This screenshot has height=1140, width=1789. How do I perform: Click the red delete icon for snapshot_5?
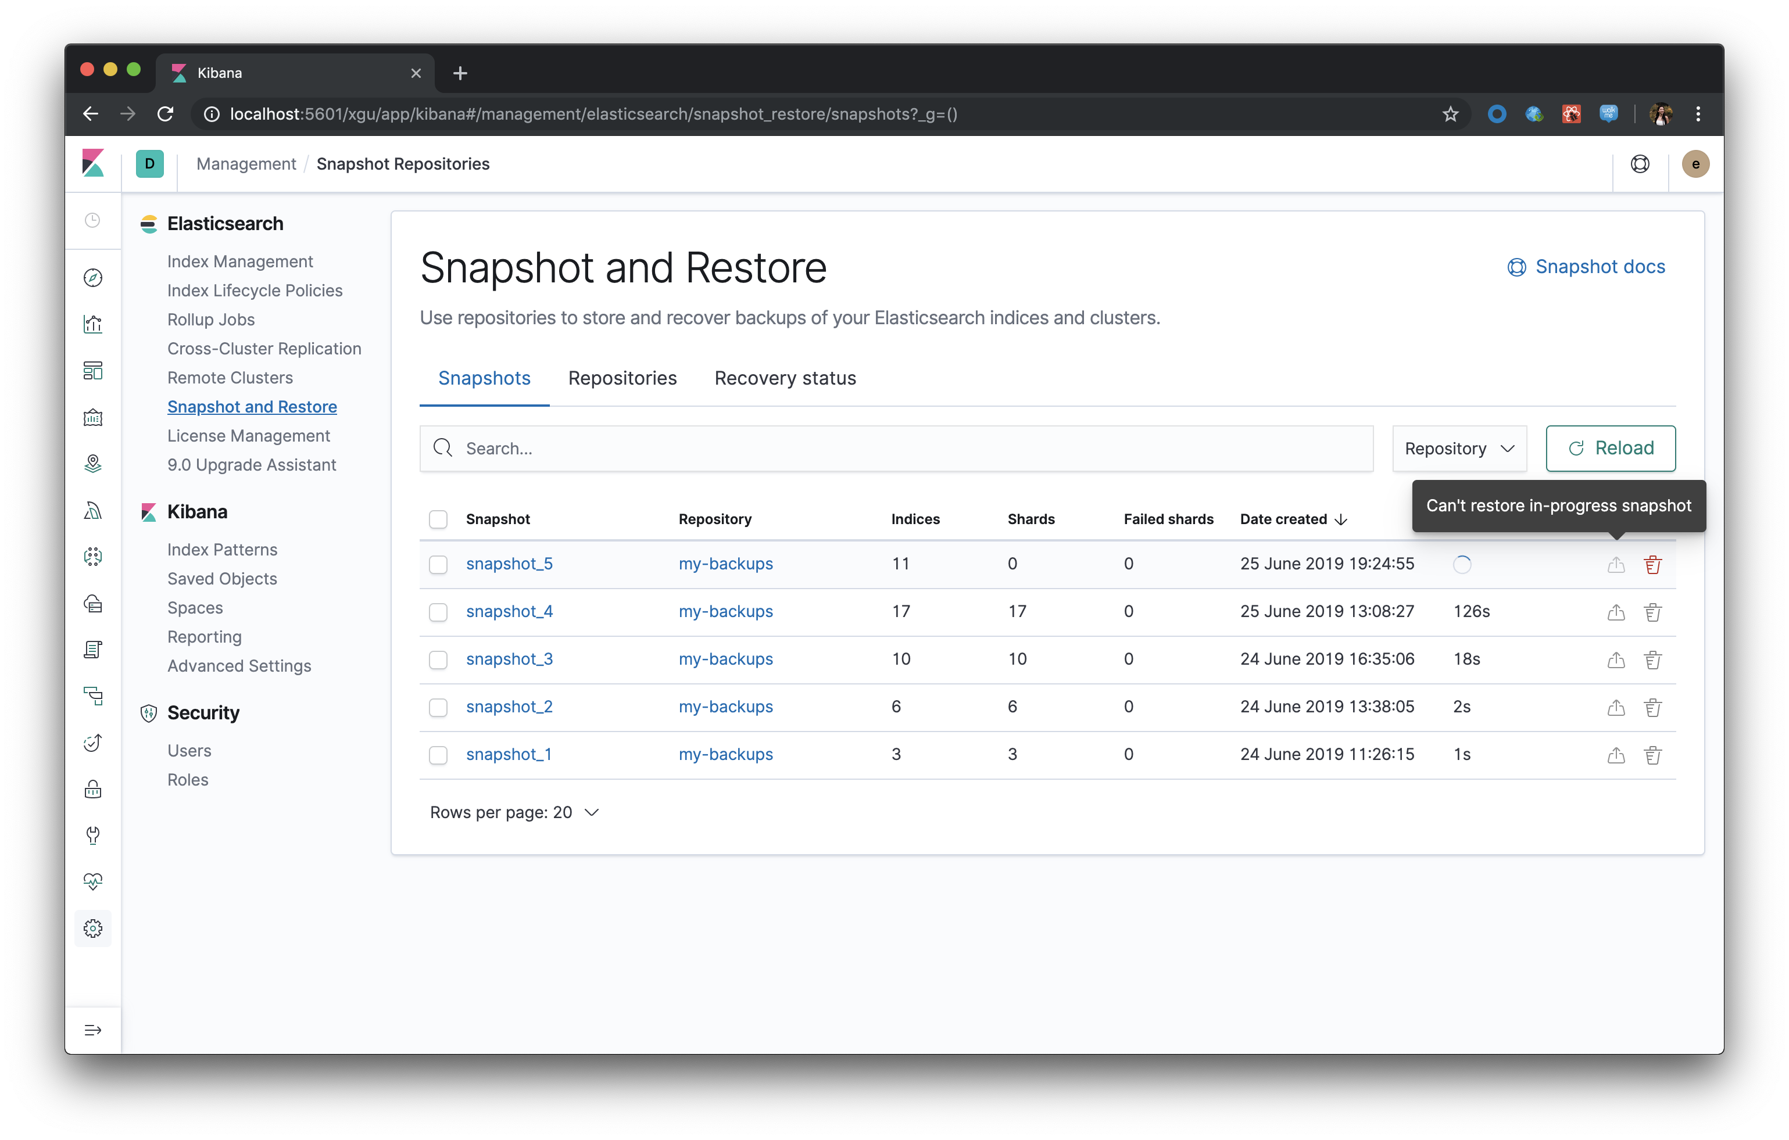(x=1652, y=564)
